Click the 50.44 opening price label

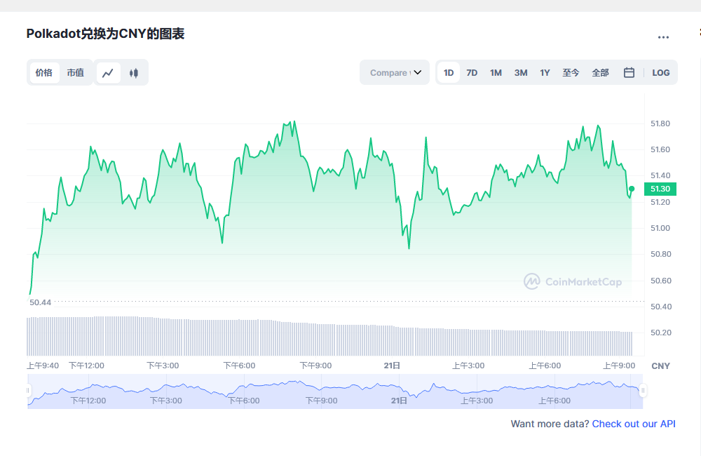click(40, 302)
